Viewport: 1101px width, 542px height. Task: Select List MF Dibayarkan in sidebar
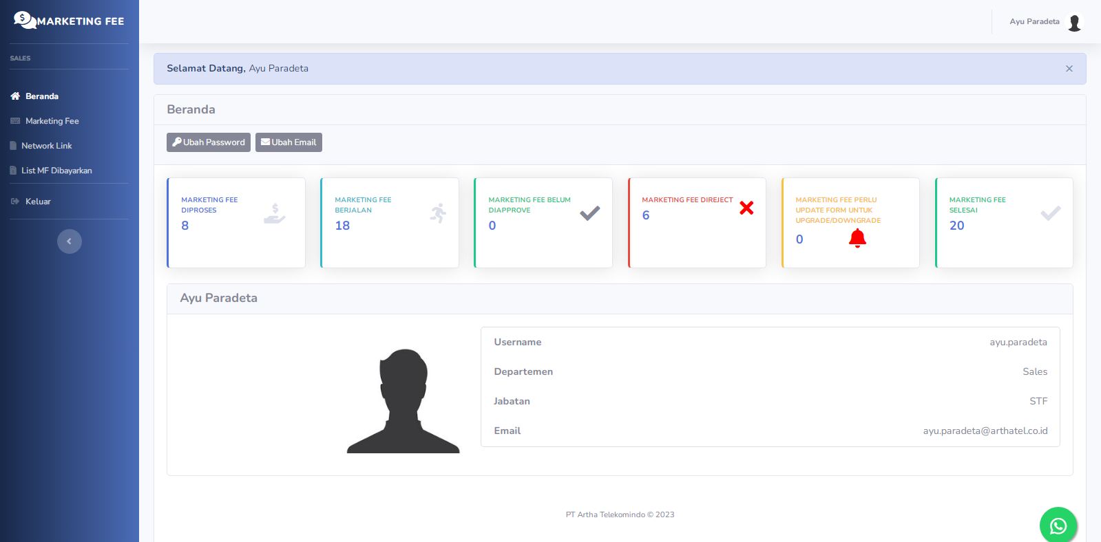56,171
